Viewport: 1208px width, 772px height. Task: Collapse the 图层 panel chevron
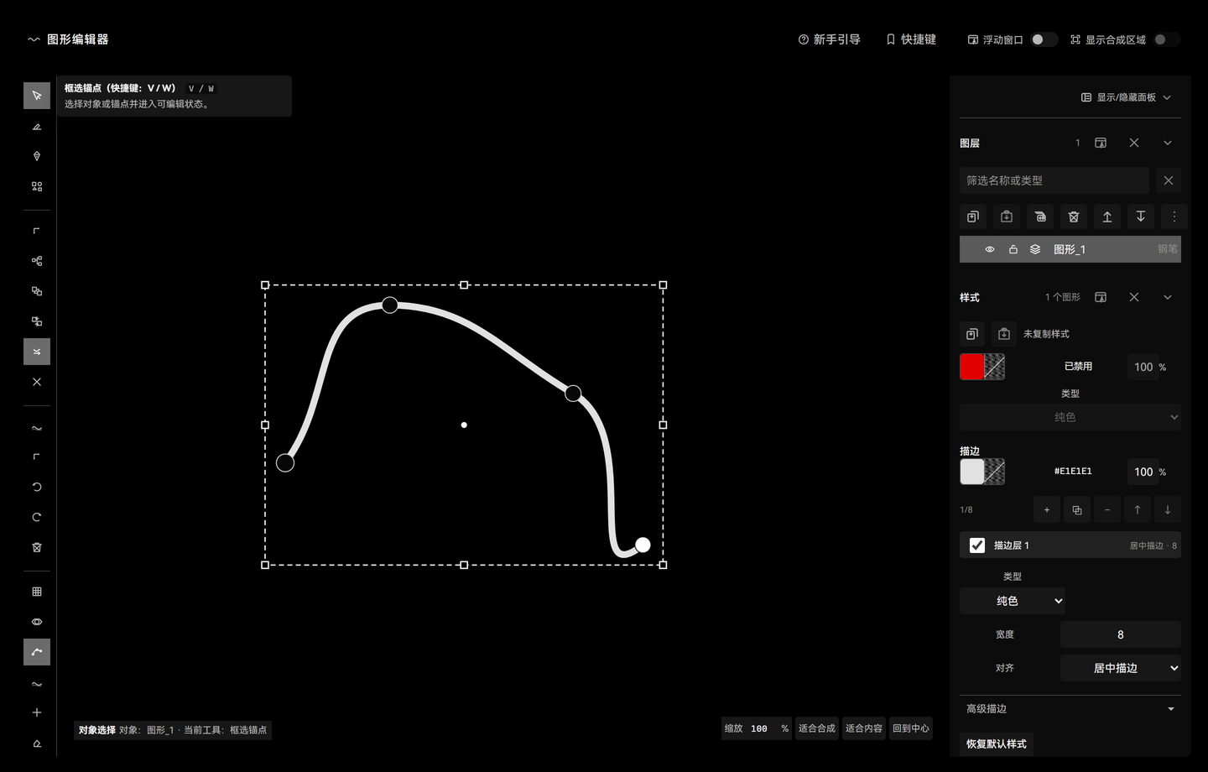coord(1168,143)
